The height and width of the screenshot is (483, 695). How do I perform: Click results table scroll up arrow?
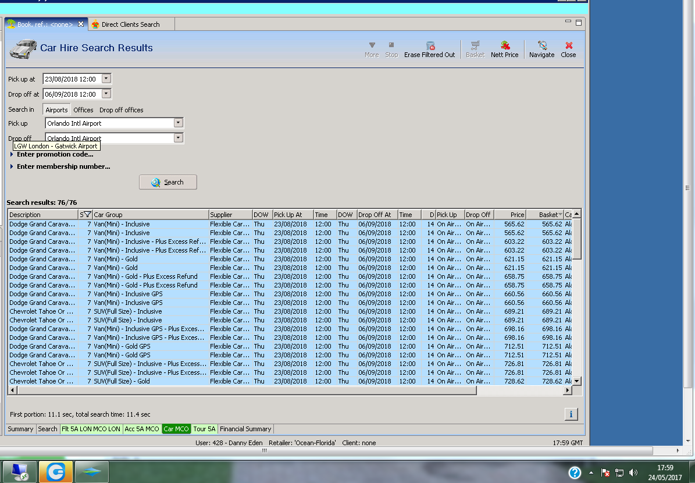click(x=577, y=214)
